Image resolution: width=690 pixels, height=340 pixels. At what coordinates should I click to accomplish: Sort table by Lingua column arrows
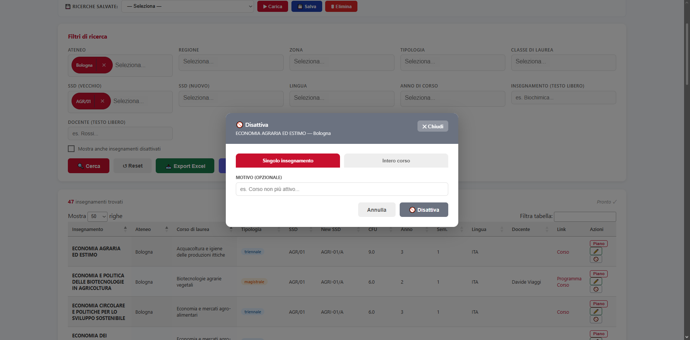pos(502,229)
